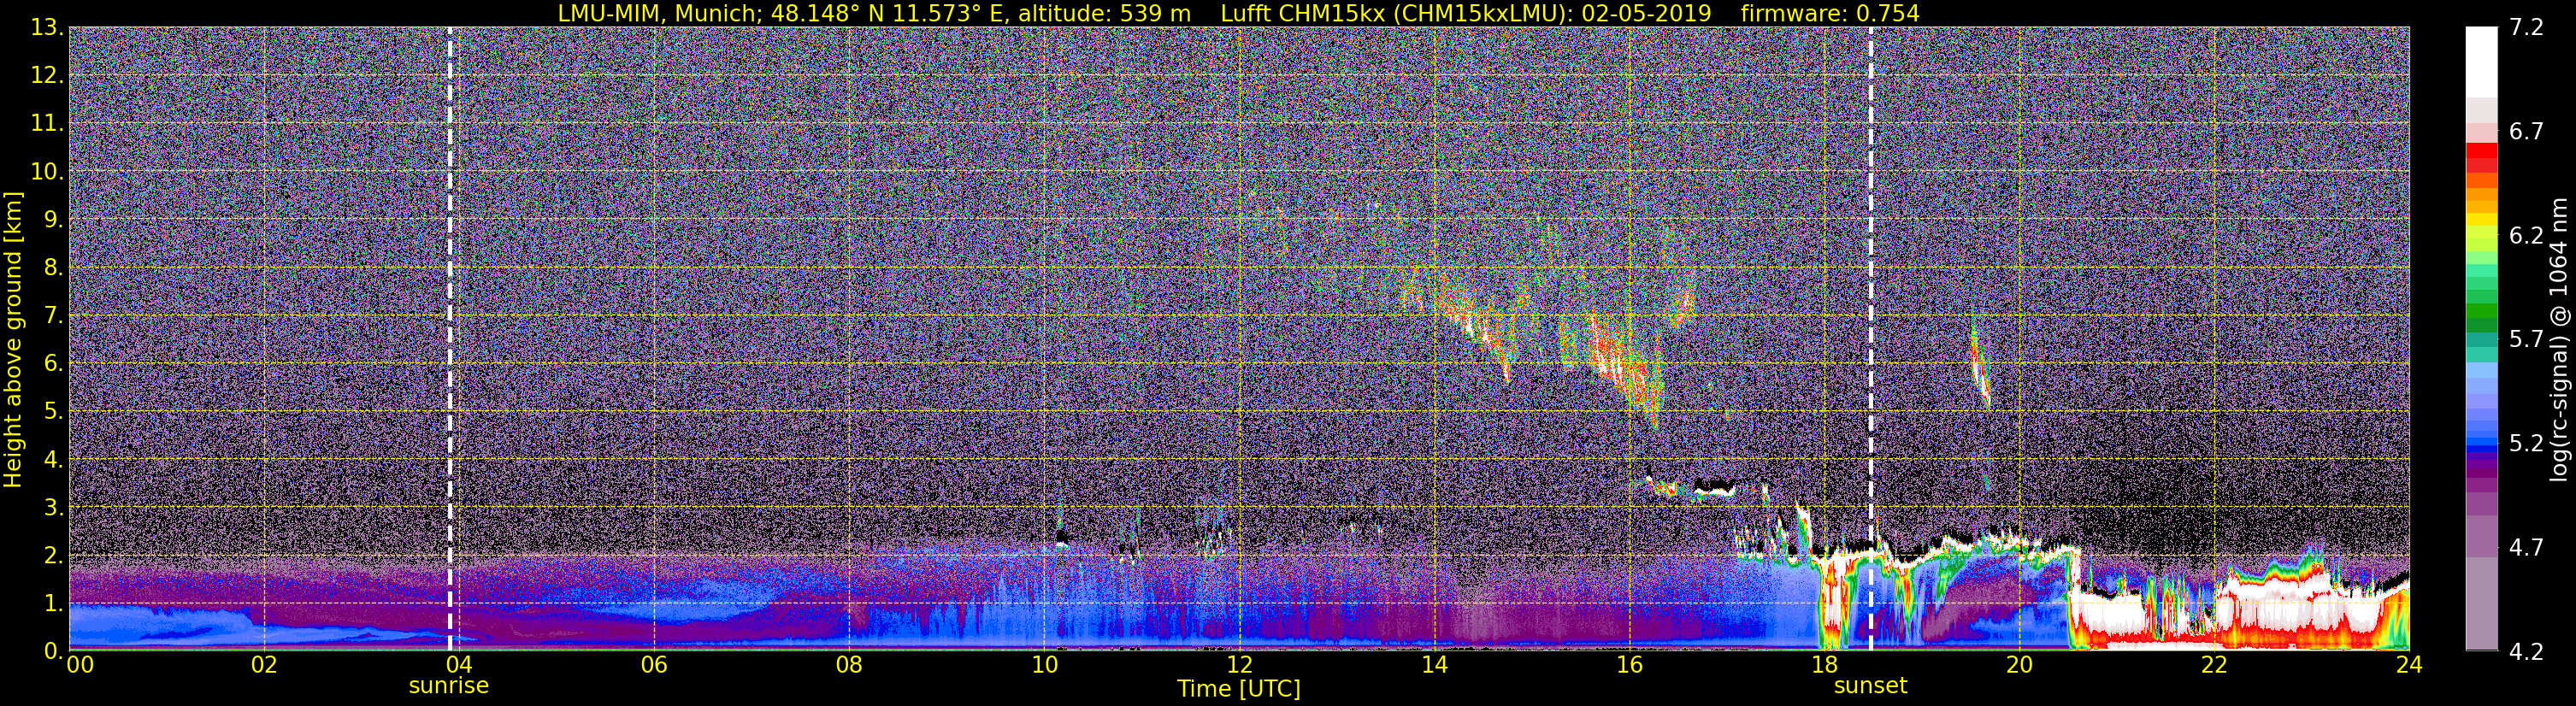Click the y-axis tick label '3.'

(53, 507)
